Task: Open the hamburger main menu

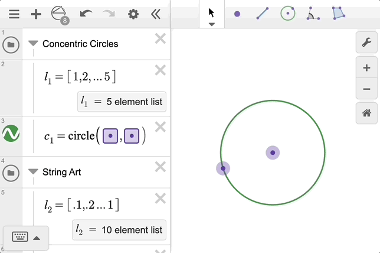Action: point(14,14)
